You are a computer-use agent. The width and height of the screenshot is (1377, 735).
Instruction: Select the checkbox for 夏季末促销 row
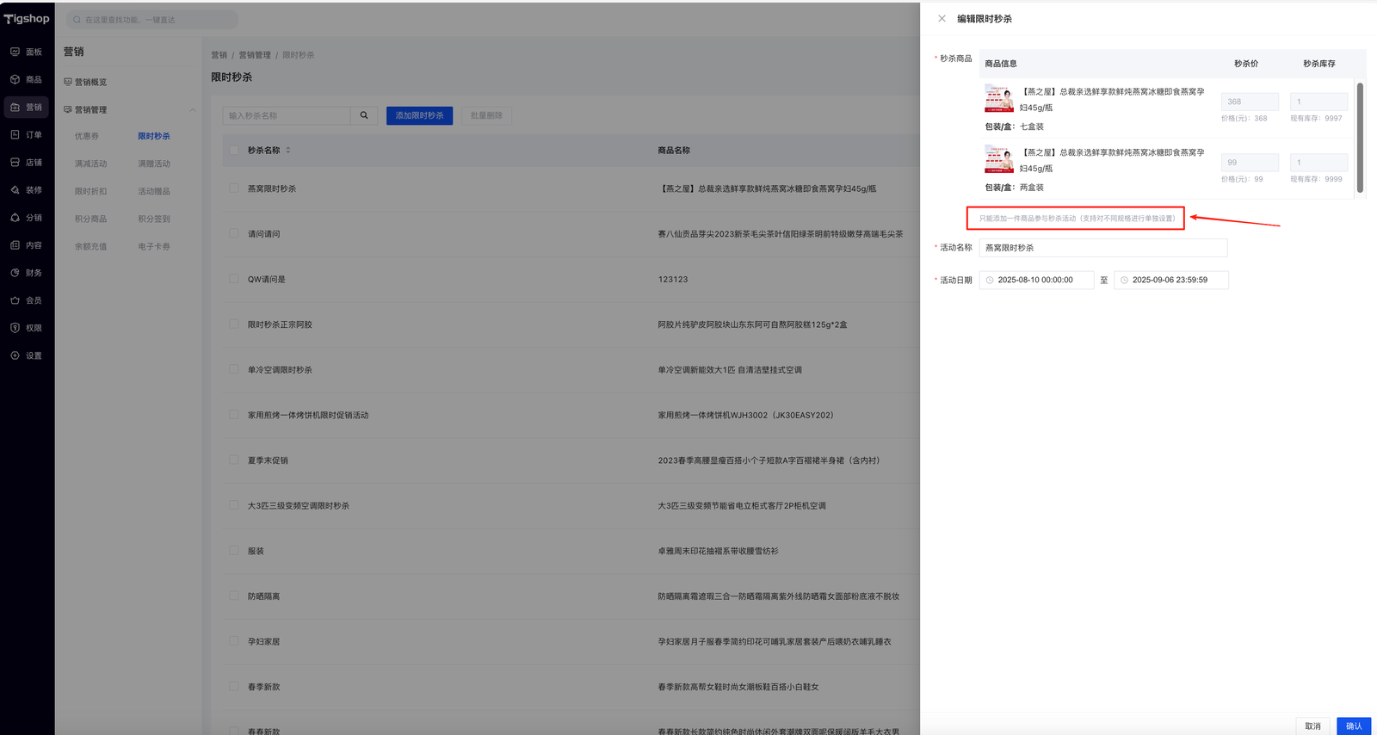(234, 460)
